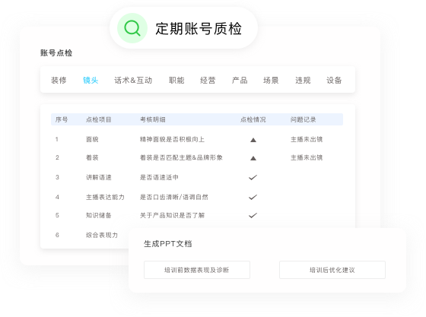Open the 话术&互动 tab
Screen dimensions: 426x317
(133, 81)
